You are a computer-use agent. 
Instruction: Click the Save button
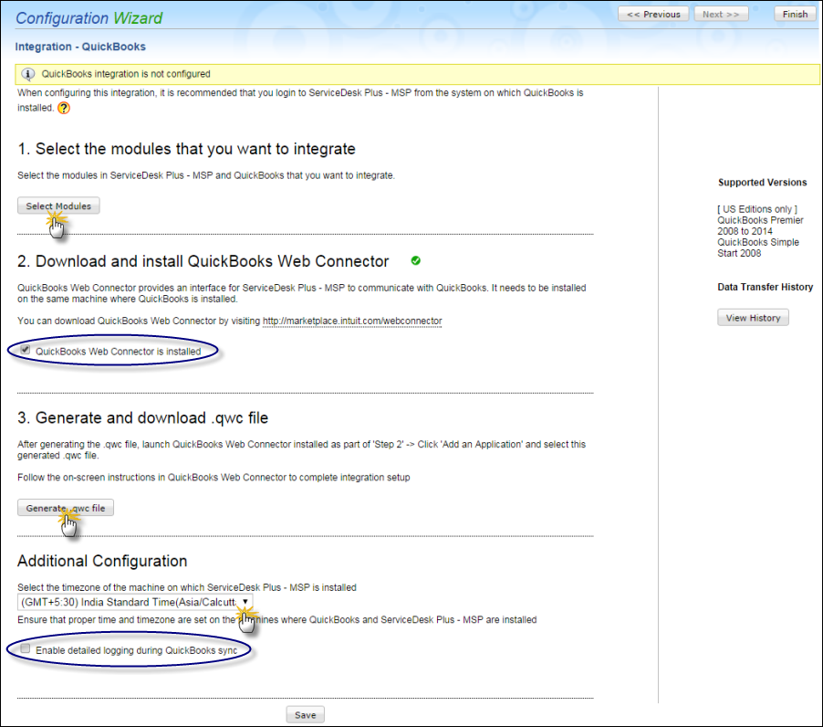[x=305, y=715]
